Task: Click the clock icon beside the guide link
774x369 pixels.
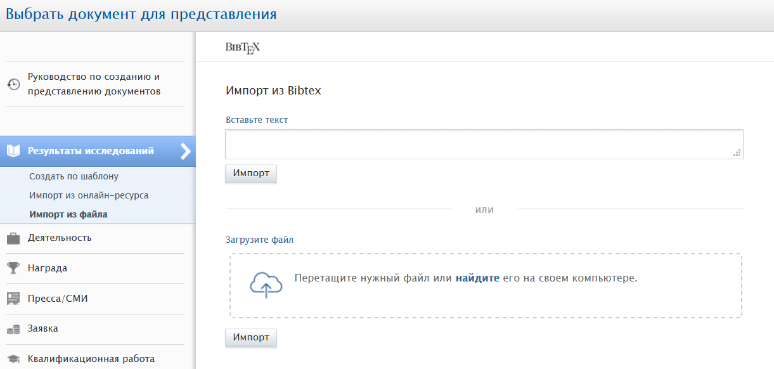Action: (13, 84)
